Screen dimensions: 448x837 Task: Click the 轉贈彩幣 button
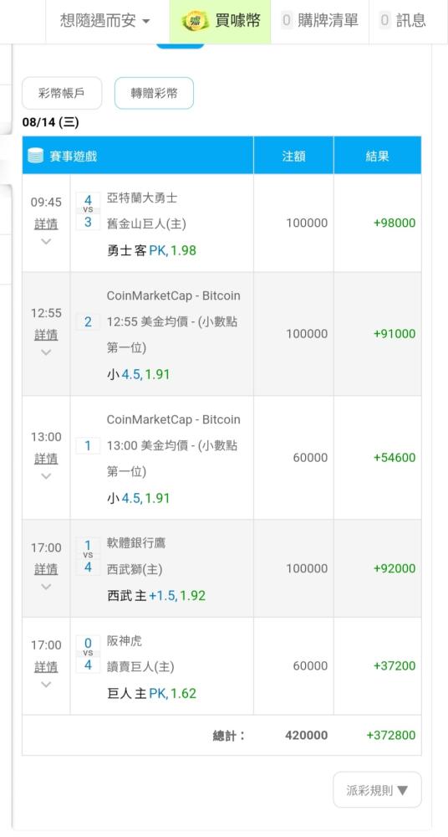[x=154, y=94]
